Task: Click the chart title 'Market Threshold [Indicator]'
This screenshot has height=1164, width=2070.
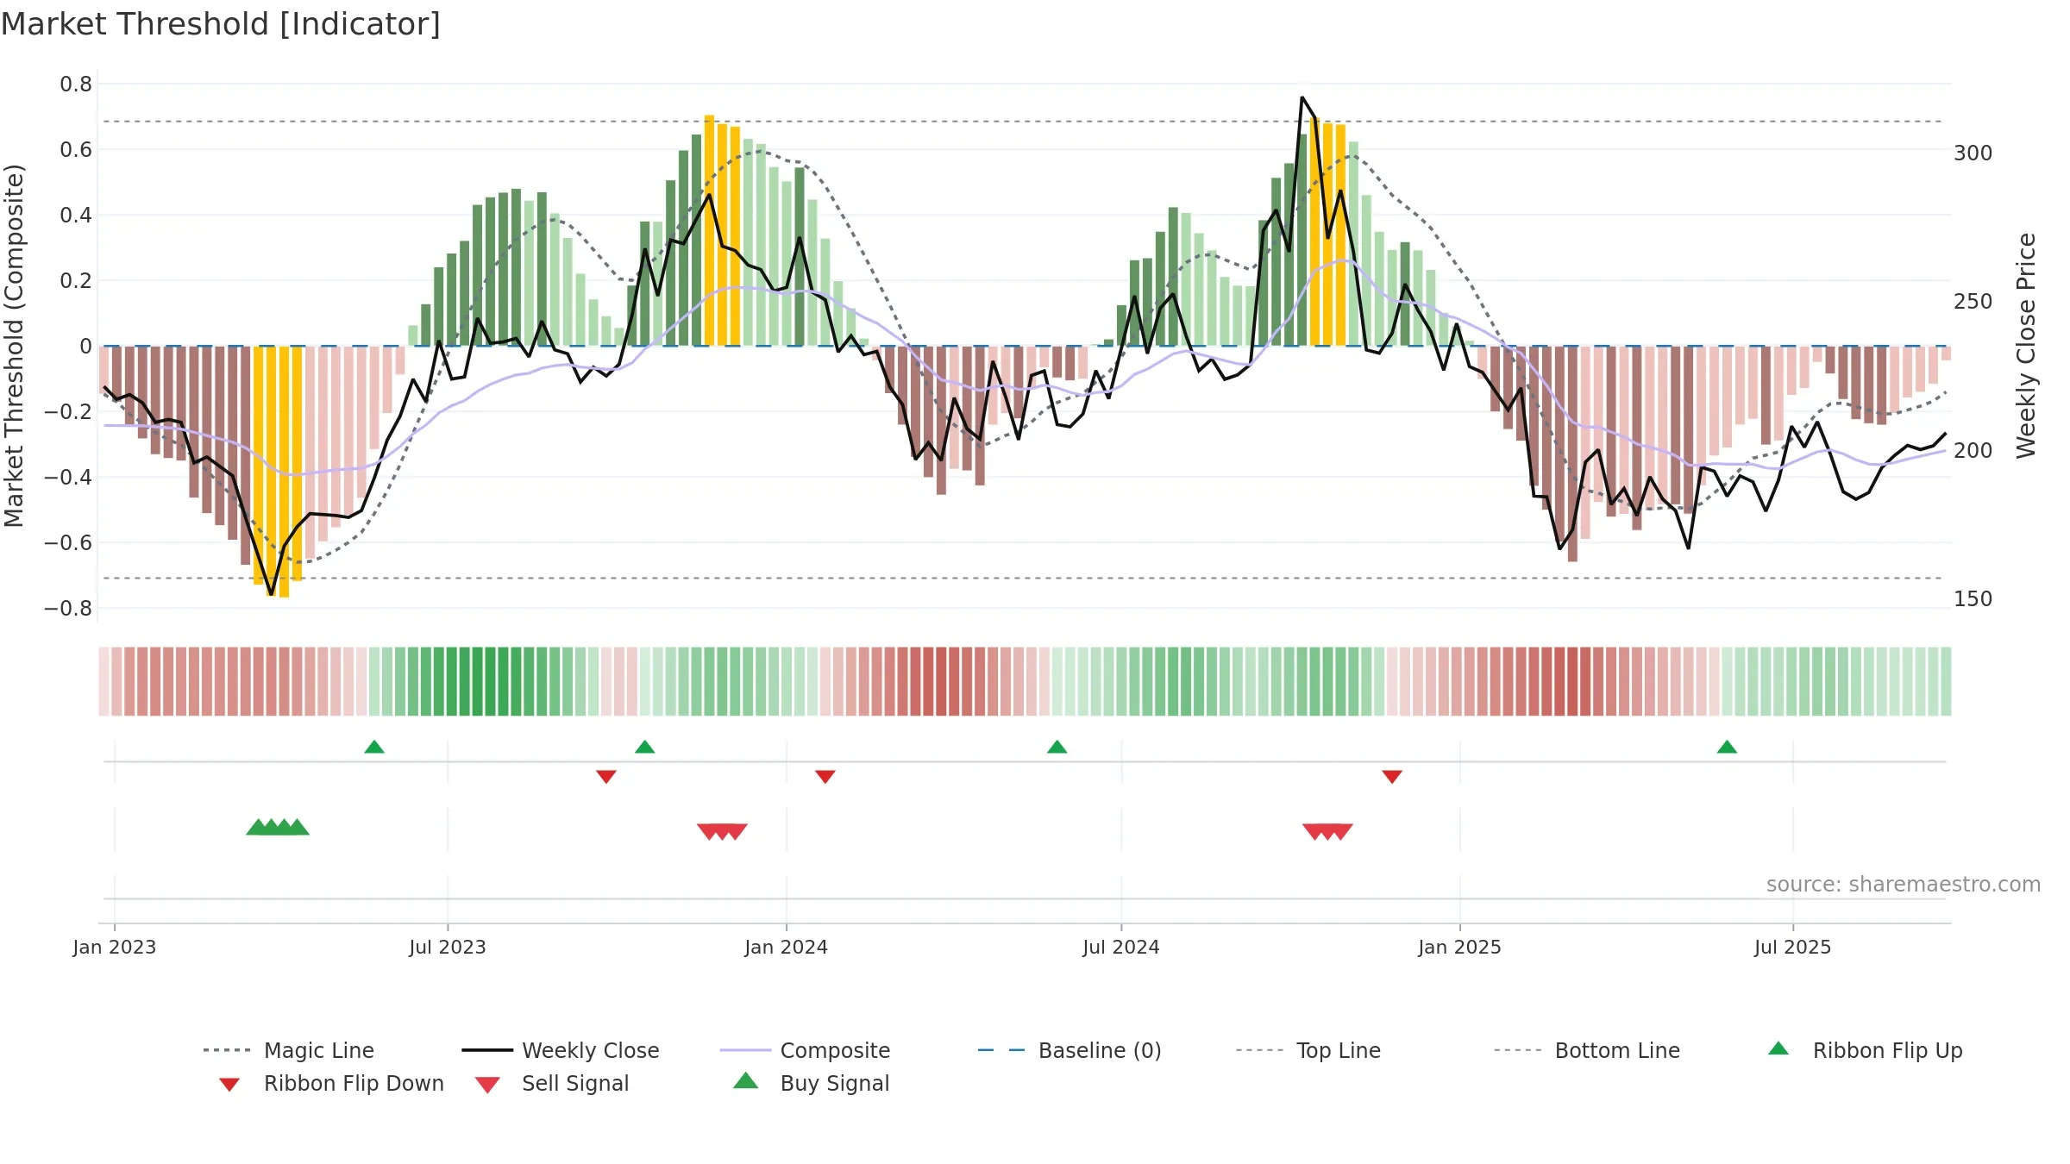Action: tap(221, 24)
